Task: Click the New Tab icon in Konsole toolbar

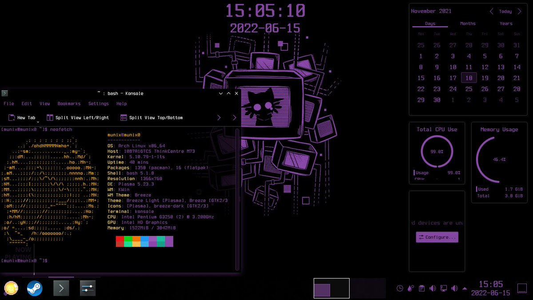Action: 12,118
